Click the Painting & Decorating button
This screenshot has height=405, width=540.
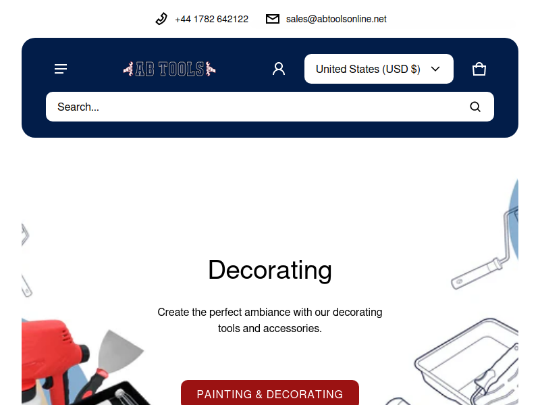(x=270, y=394)
